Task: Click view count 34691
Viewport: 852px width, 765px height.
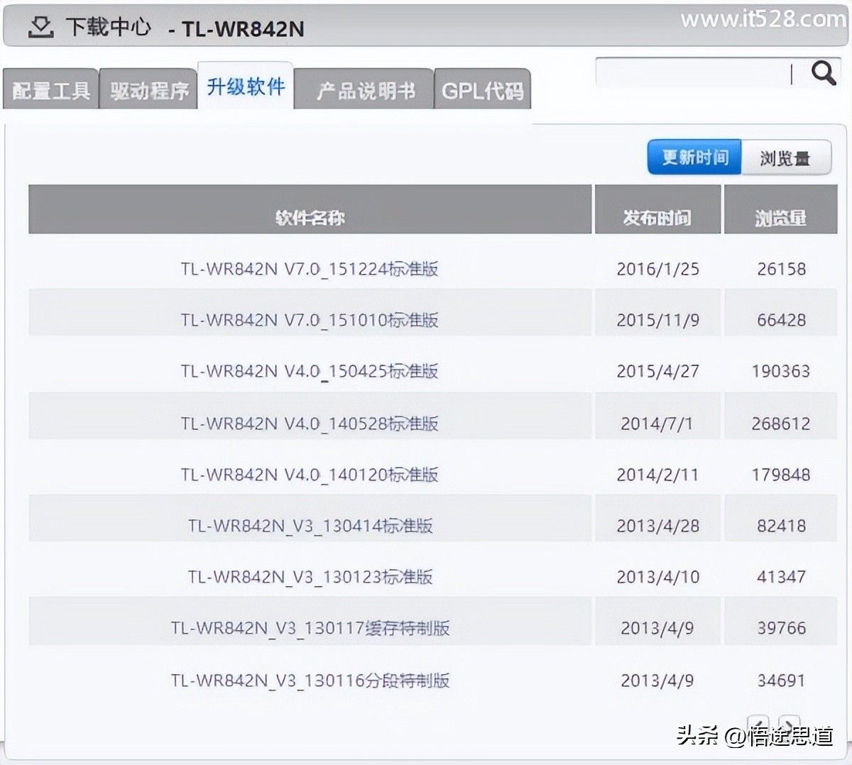Action: pyautogui.click(x=781, y=681)
